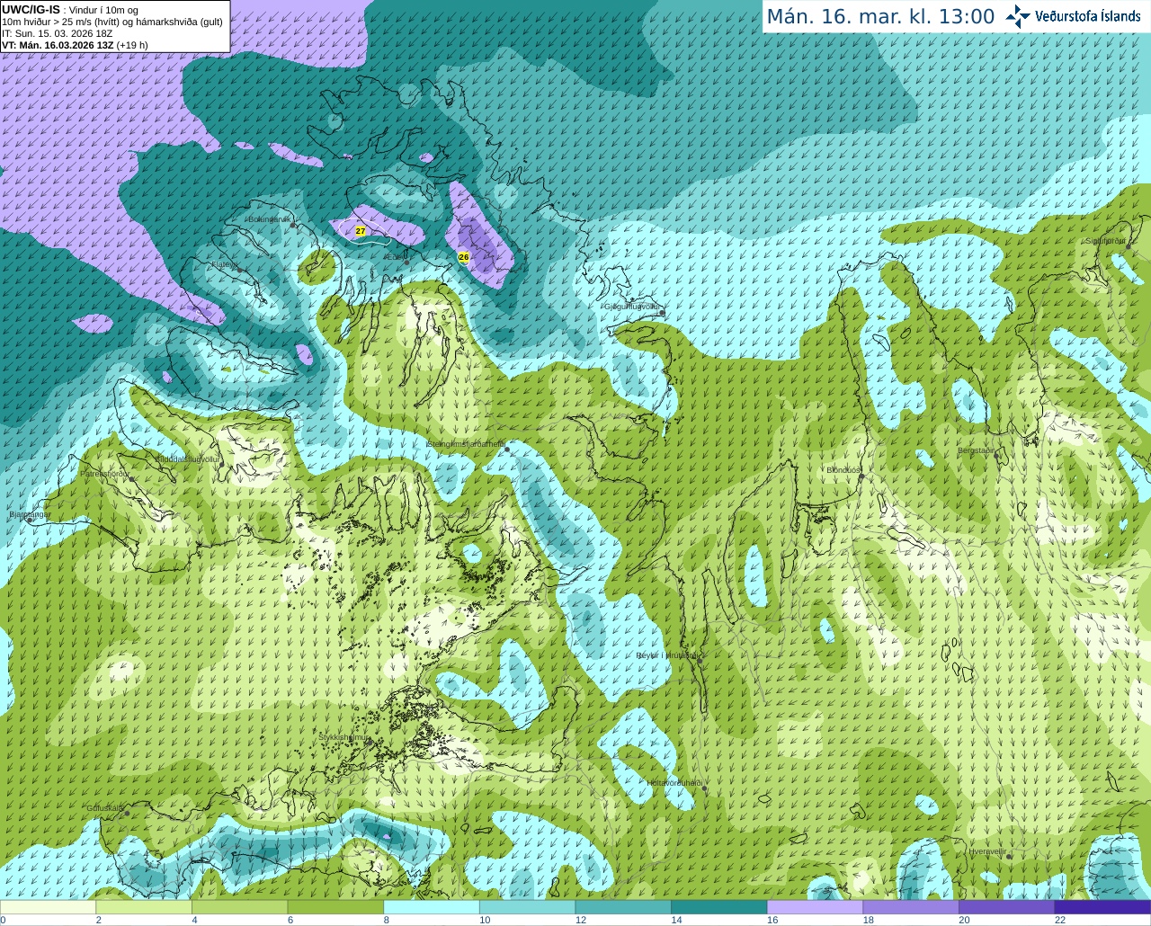Click the Gjögurflugvöllur station label
Screen dimensions: 1151x926
coord(632,307)
